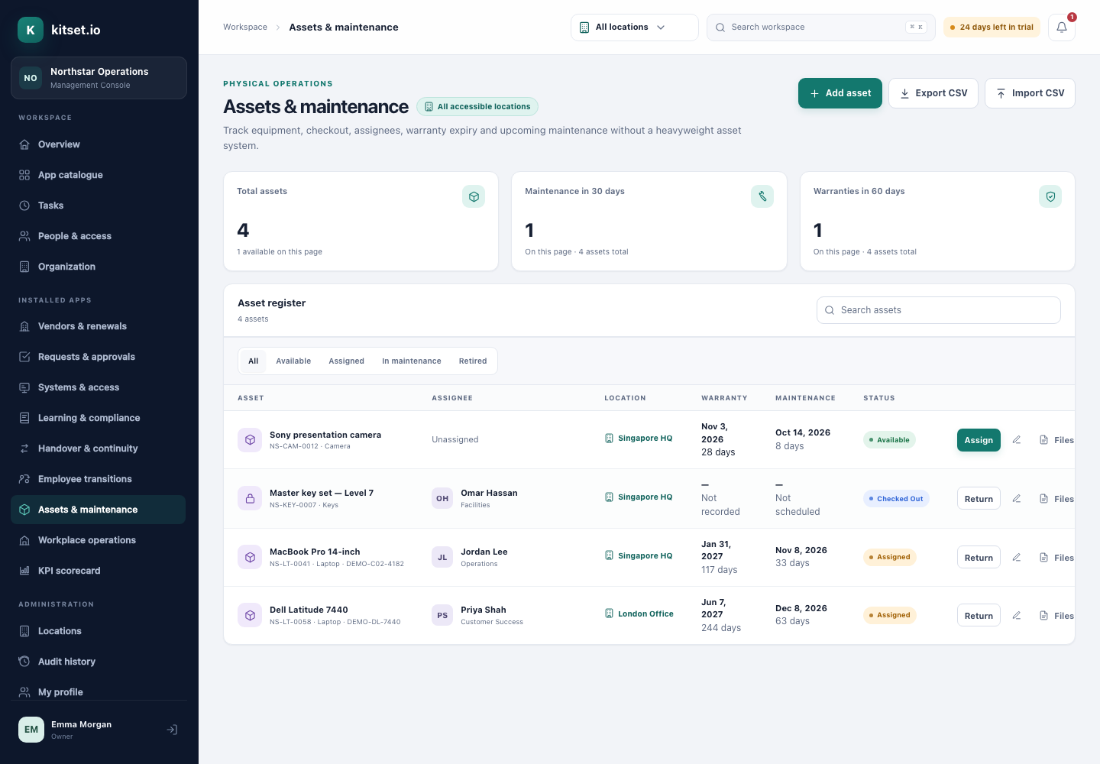This screenshot has width=1100, height=764.
Task: Click edit pencil for Master key set row
Action: pyautogui.click(x=1017, y=499)
